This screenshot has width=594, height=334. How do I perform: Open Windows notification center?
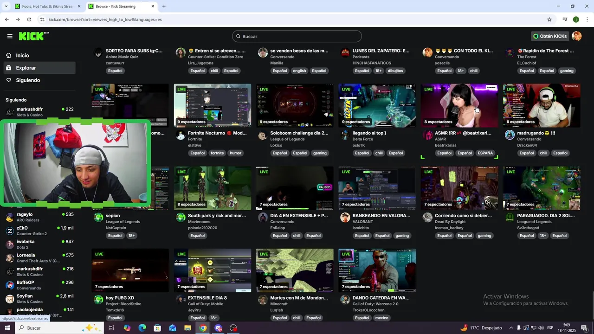coord(584,328)
